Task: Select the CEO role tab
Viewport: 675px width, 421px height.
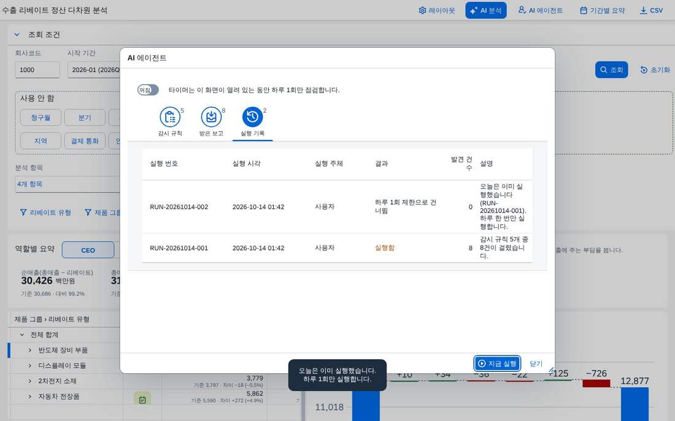Action: tap(88, 250)
